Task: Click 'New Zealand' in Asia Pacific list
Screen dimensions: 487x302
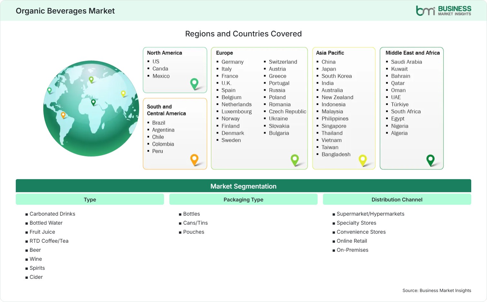Action: click(338, 97)
